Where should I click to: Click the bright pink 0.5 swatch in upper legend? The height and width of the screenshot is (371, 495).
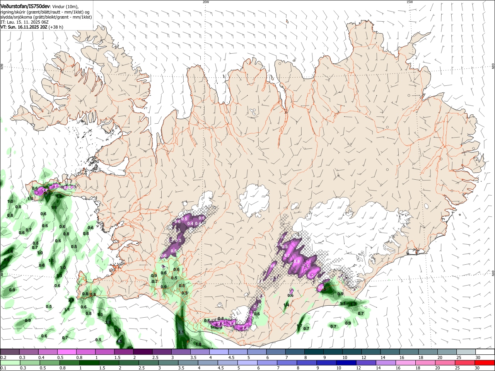point(67,352)
